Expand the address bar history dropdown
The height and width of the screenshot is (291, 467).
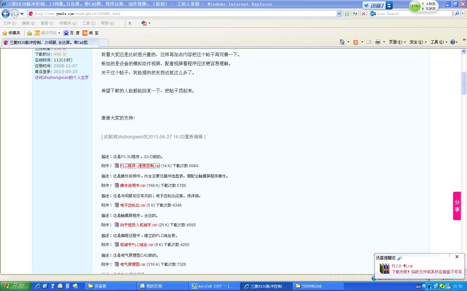tap(339, 14)
